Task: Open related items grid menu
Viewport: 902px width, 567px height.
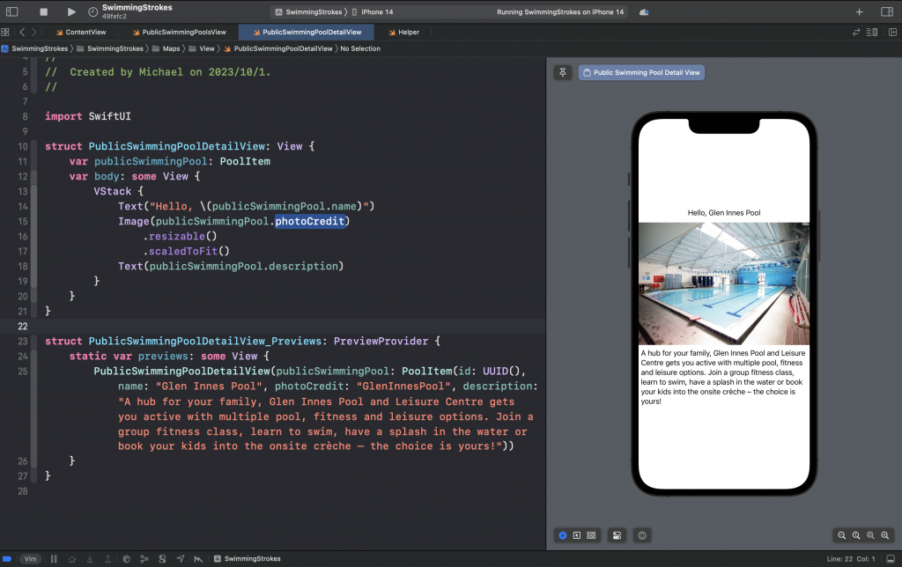Action: coord(5,33)
